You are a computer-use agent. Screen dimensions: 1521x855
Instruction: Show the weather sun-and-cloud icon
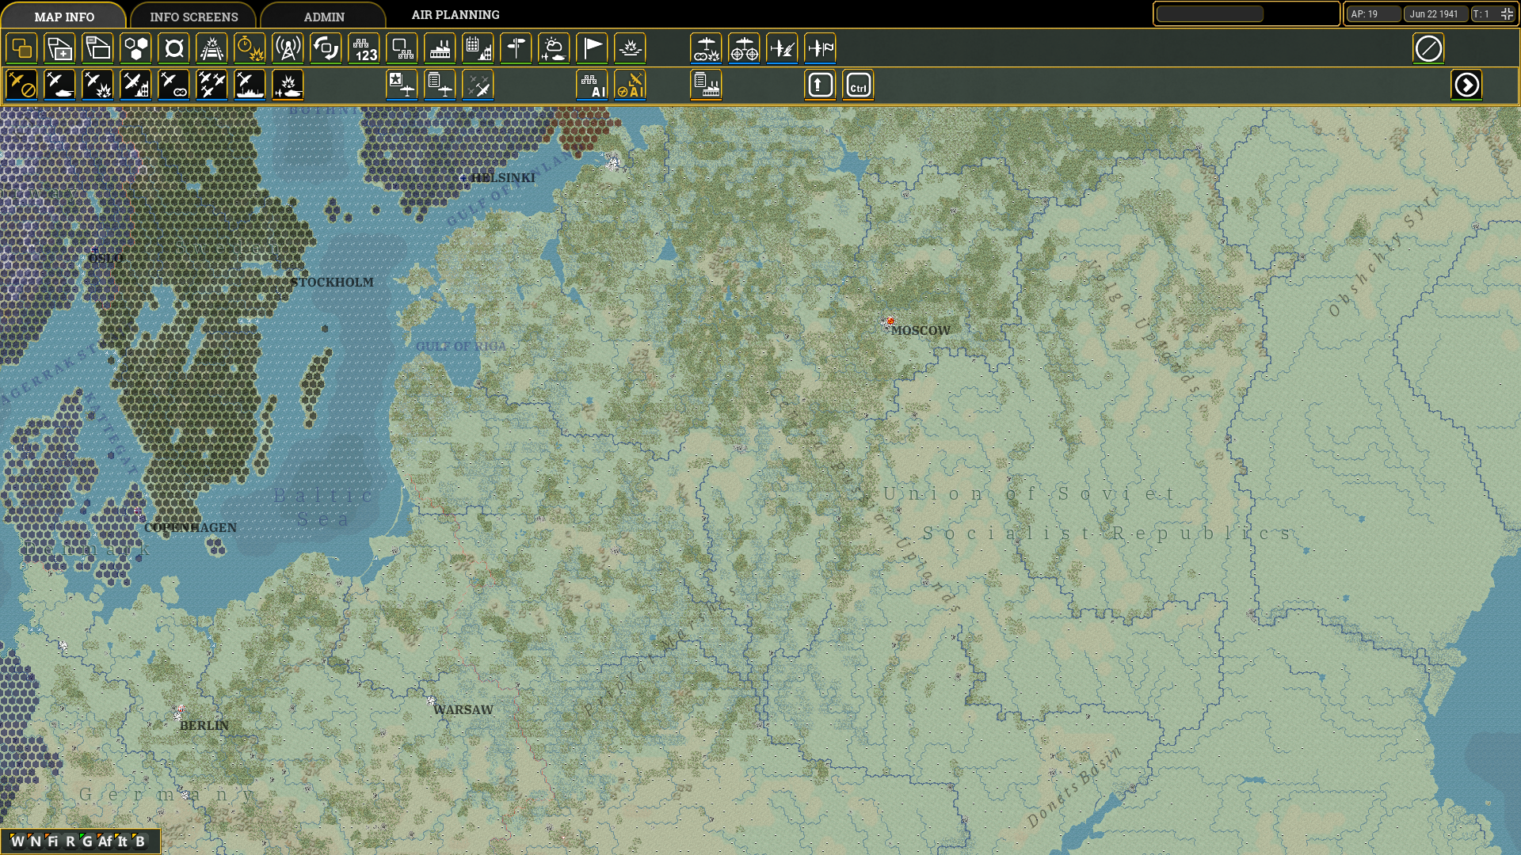click(554, 48)
